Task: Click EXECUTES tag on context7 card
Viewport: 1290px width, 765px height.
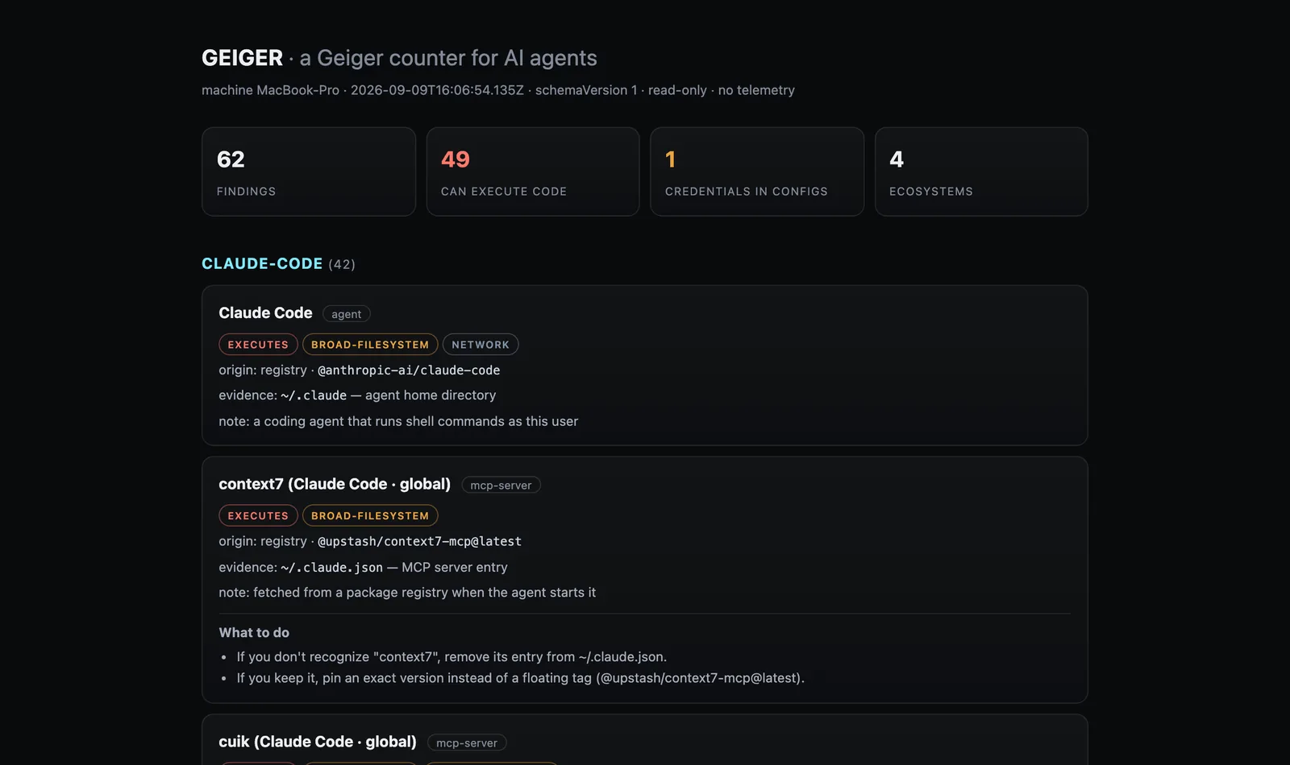Action: click(258, 515)
